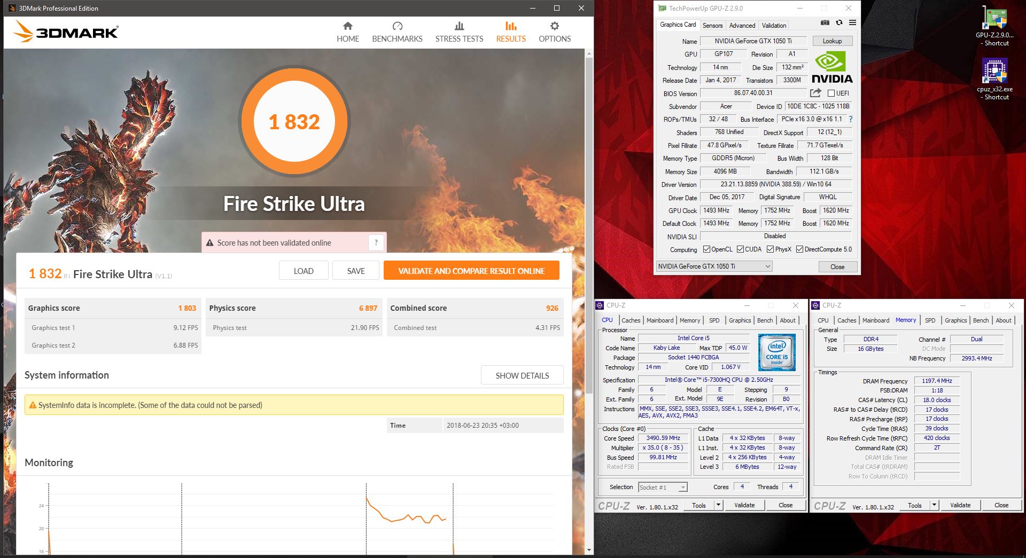The image size is (1026, 558).
Task: Click Validate button in CPU-Z CPU window
Action: pos(744,505)
